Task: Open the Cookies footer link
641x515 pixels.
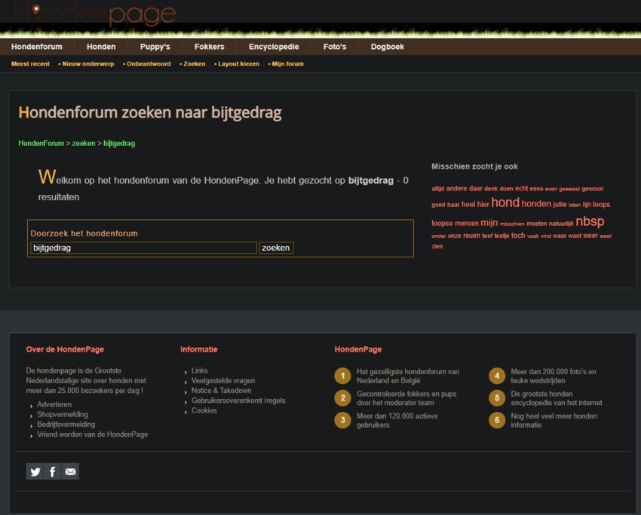Action: [204, 410]
